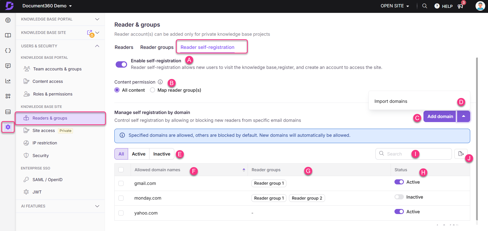This screenshot has height=231, width=488.
Task: Open the Drive storage icon in left rail
Action: click(8, 112)
